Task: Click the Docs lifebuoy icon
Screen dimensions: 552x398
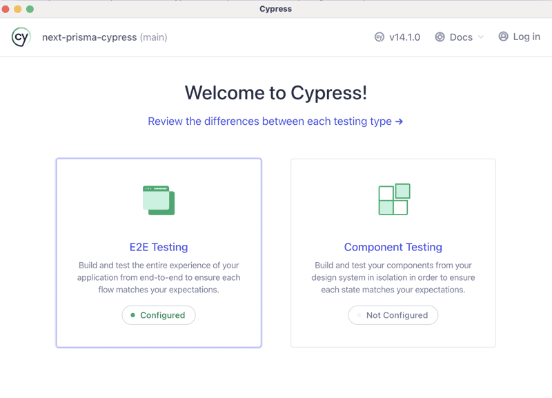Action: [x=440, y=37]
